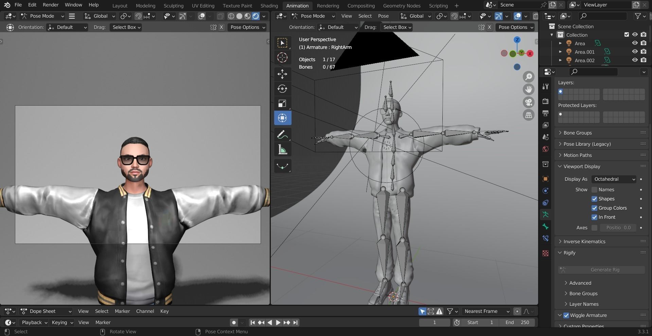The width and height of the screenshot is (652, 336).
Task: Open the Object properties tab
Action: tap(545, 179)
